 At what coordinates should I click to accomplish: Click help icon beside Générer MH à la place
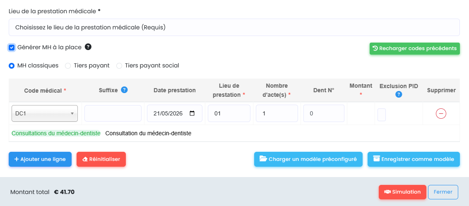click(88, 47)
